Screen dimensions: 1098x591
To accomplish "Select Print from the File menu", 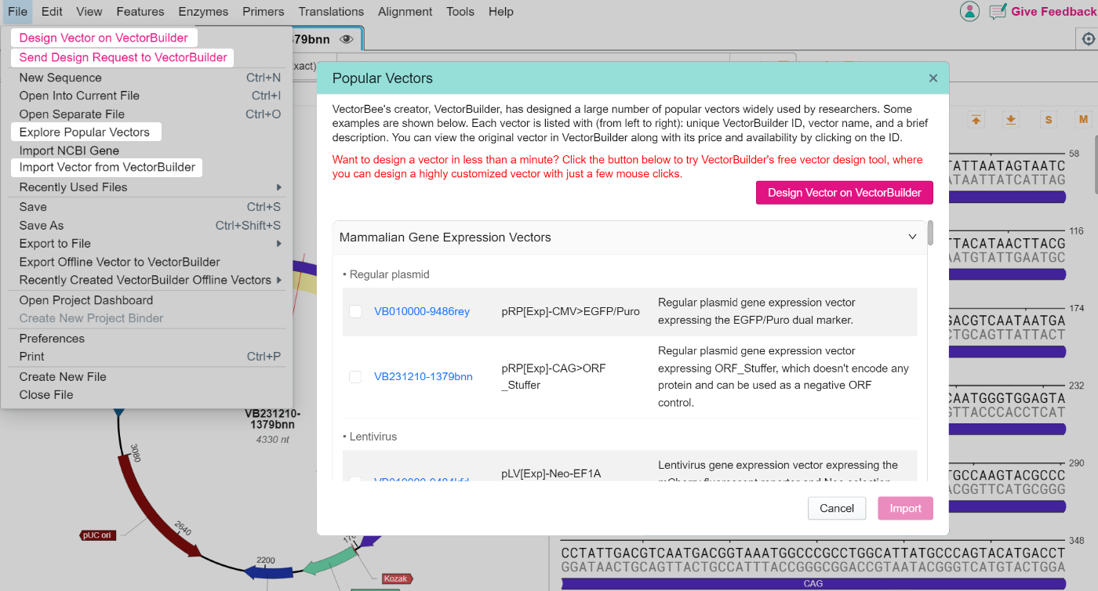I will tap(147, 357).
